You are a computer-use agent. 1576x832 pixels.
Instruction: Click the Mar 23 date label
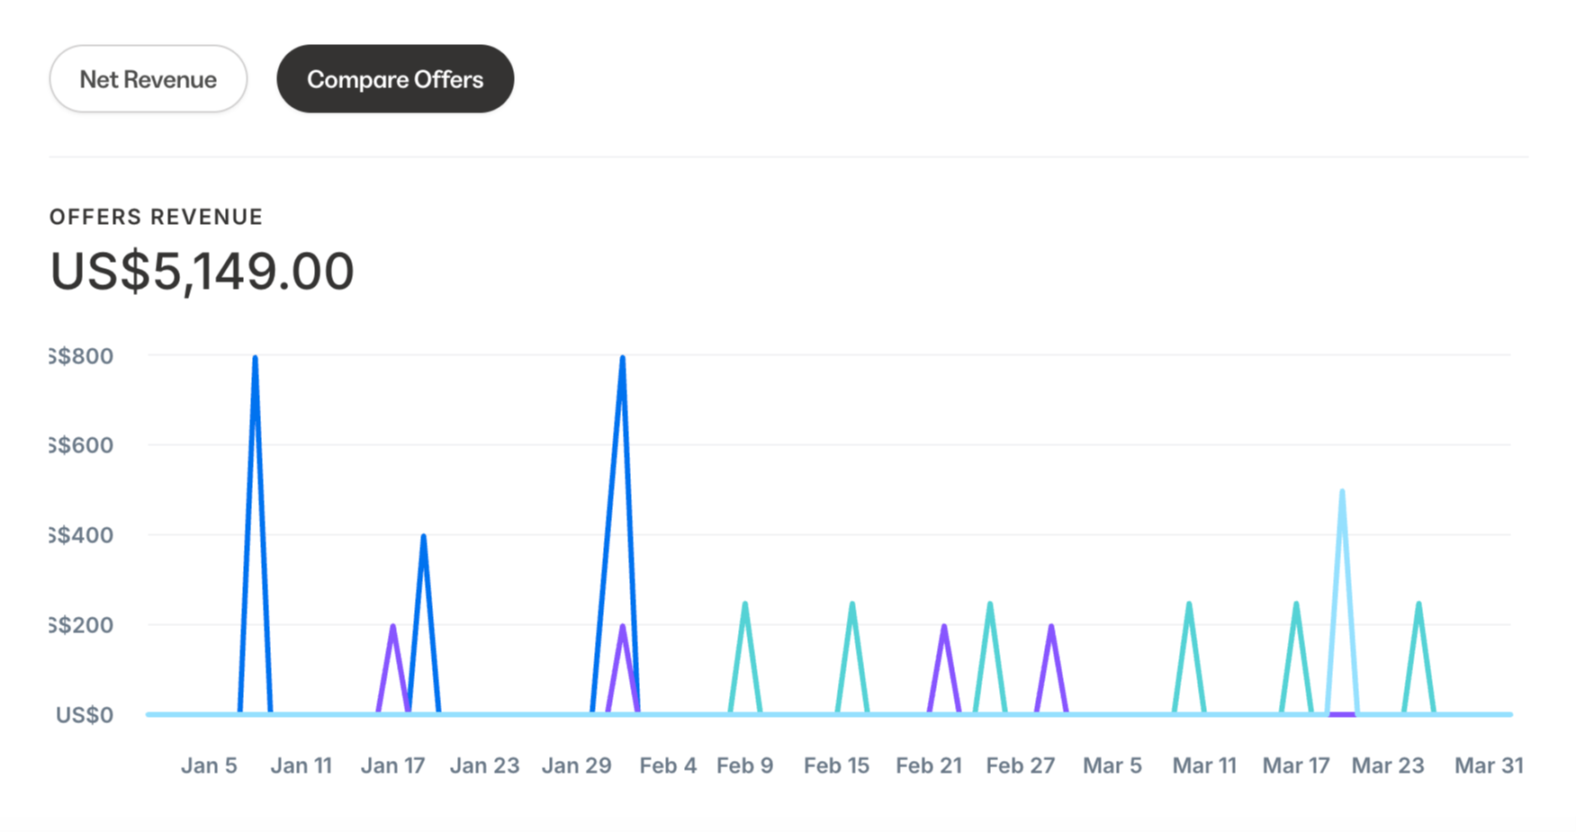click(x=1388, y=765)
